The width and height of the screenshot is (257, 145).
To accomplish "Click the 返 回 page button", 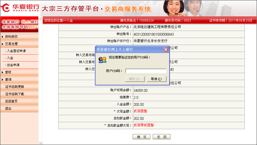I will [x=162, y=137].
